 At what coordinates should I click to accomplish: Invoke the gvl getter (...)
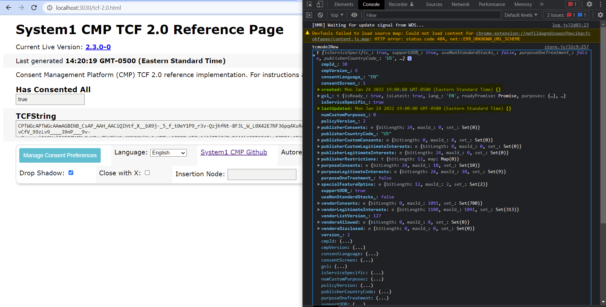[341, 267]
